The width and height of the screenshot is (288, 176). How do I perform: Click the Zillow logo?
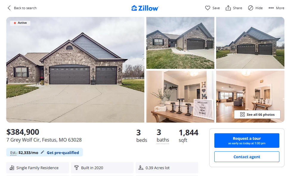(145, 8)
